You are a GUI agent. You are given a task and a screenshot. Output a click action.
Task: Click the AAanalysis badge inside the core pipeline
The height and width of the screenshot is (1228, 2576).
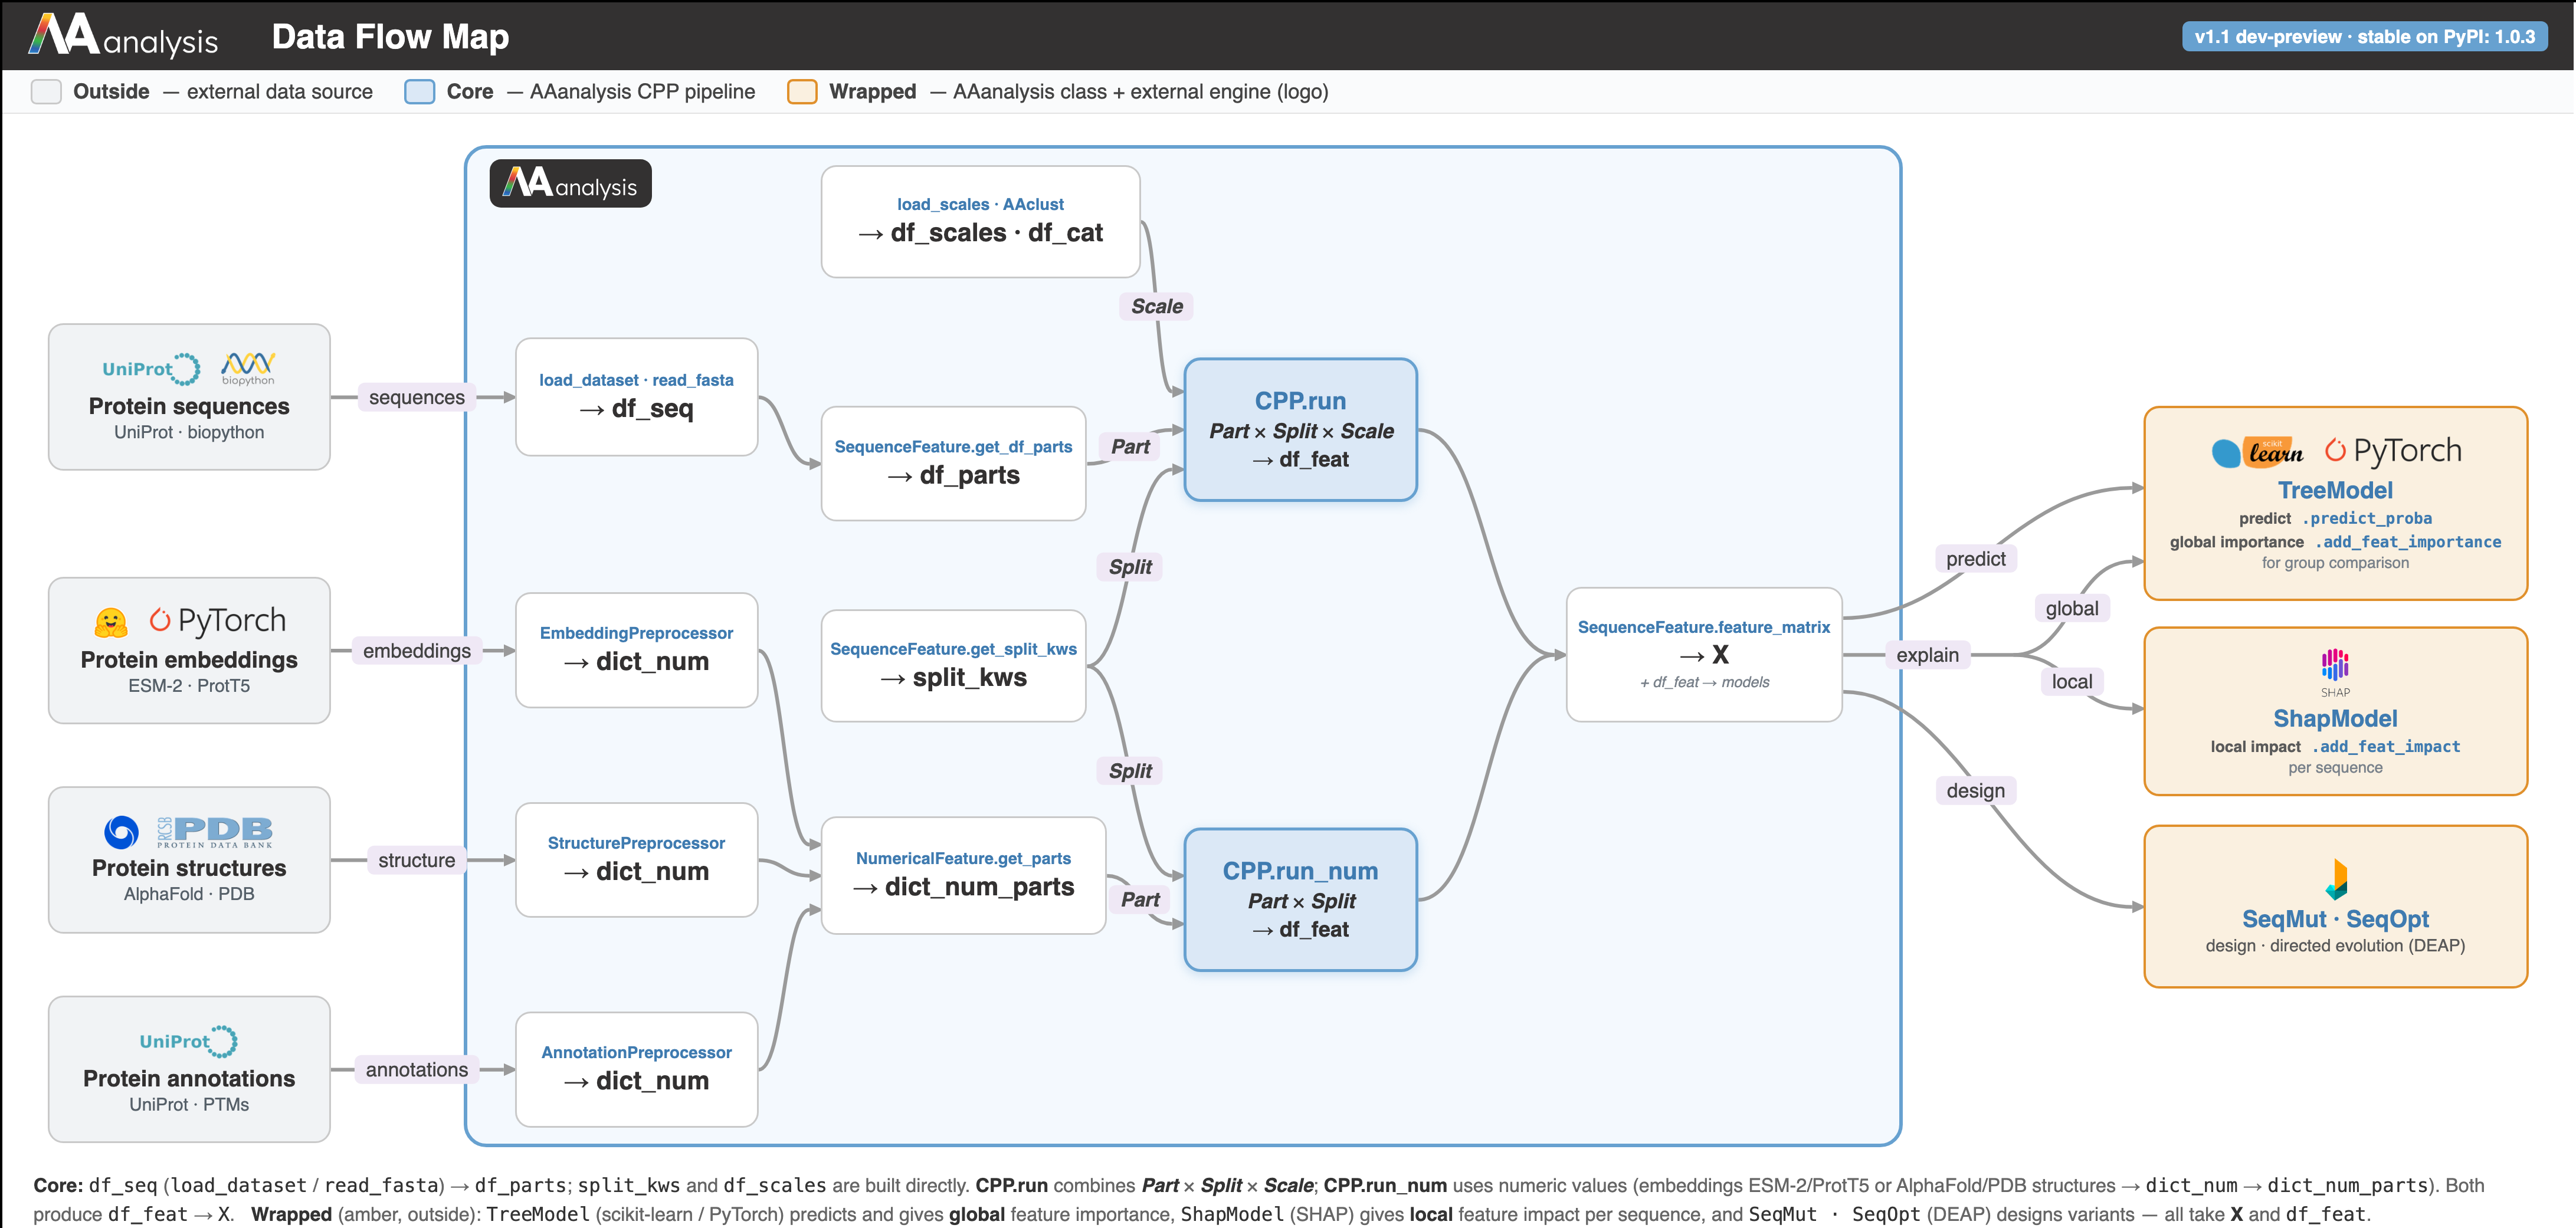coord(570,184)
